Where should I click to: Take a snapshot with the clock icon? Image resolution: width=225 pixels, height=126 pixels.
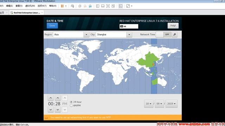pos(80,6)
